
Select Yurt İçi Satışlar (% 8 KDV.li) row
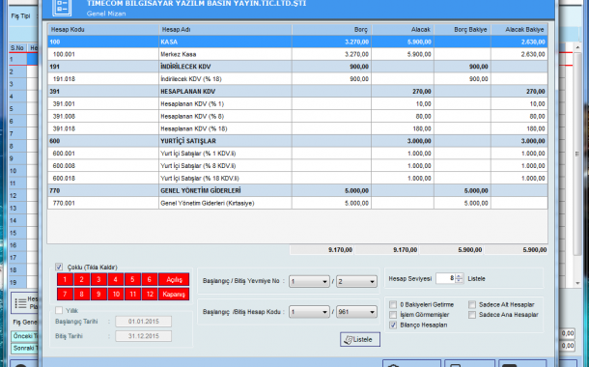coord(297,166)
